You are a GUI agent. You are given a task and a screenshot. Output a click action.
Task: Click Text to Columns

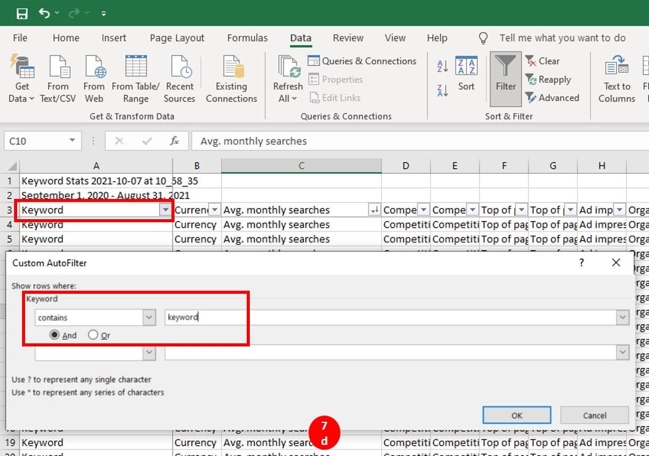click(x=617, y=78)
